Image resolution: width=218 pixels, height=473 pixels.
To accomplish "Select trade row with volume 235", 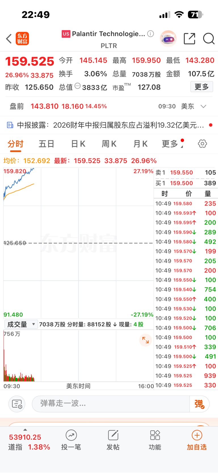I will (186, 204).
